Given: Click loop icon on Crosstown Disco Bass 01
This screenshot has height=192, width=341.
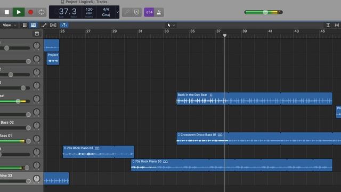Looking at the screenshot, I should (220, 135).
